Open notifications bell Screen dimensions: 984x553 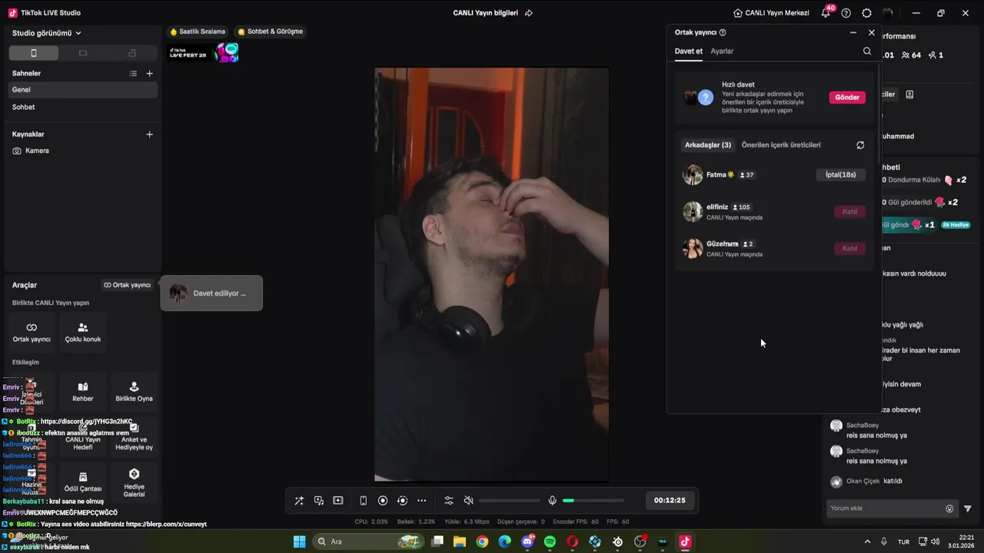[x=826, y=13]
